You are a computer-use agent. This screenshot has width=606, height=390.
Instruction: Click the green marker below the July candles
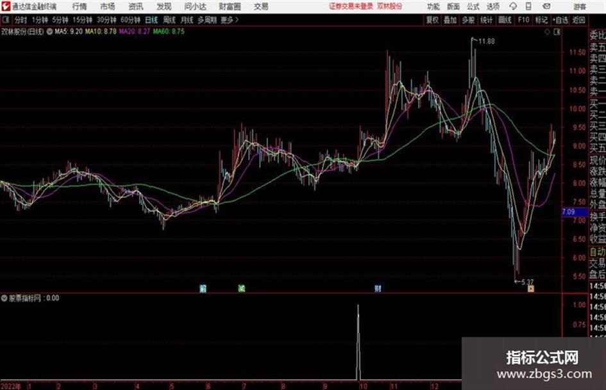coord(242,288)
